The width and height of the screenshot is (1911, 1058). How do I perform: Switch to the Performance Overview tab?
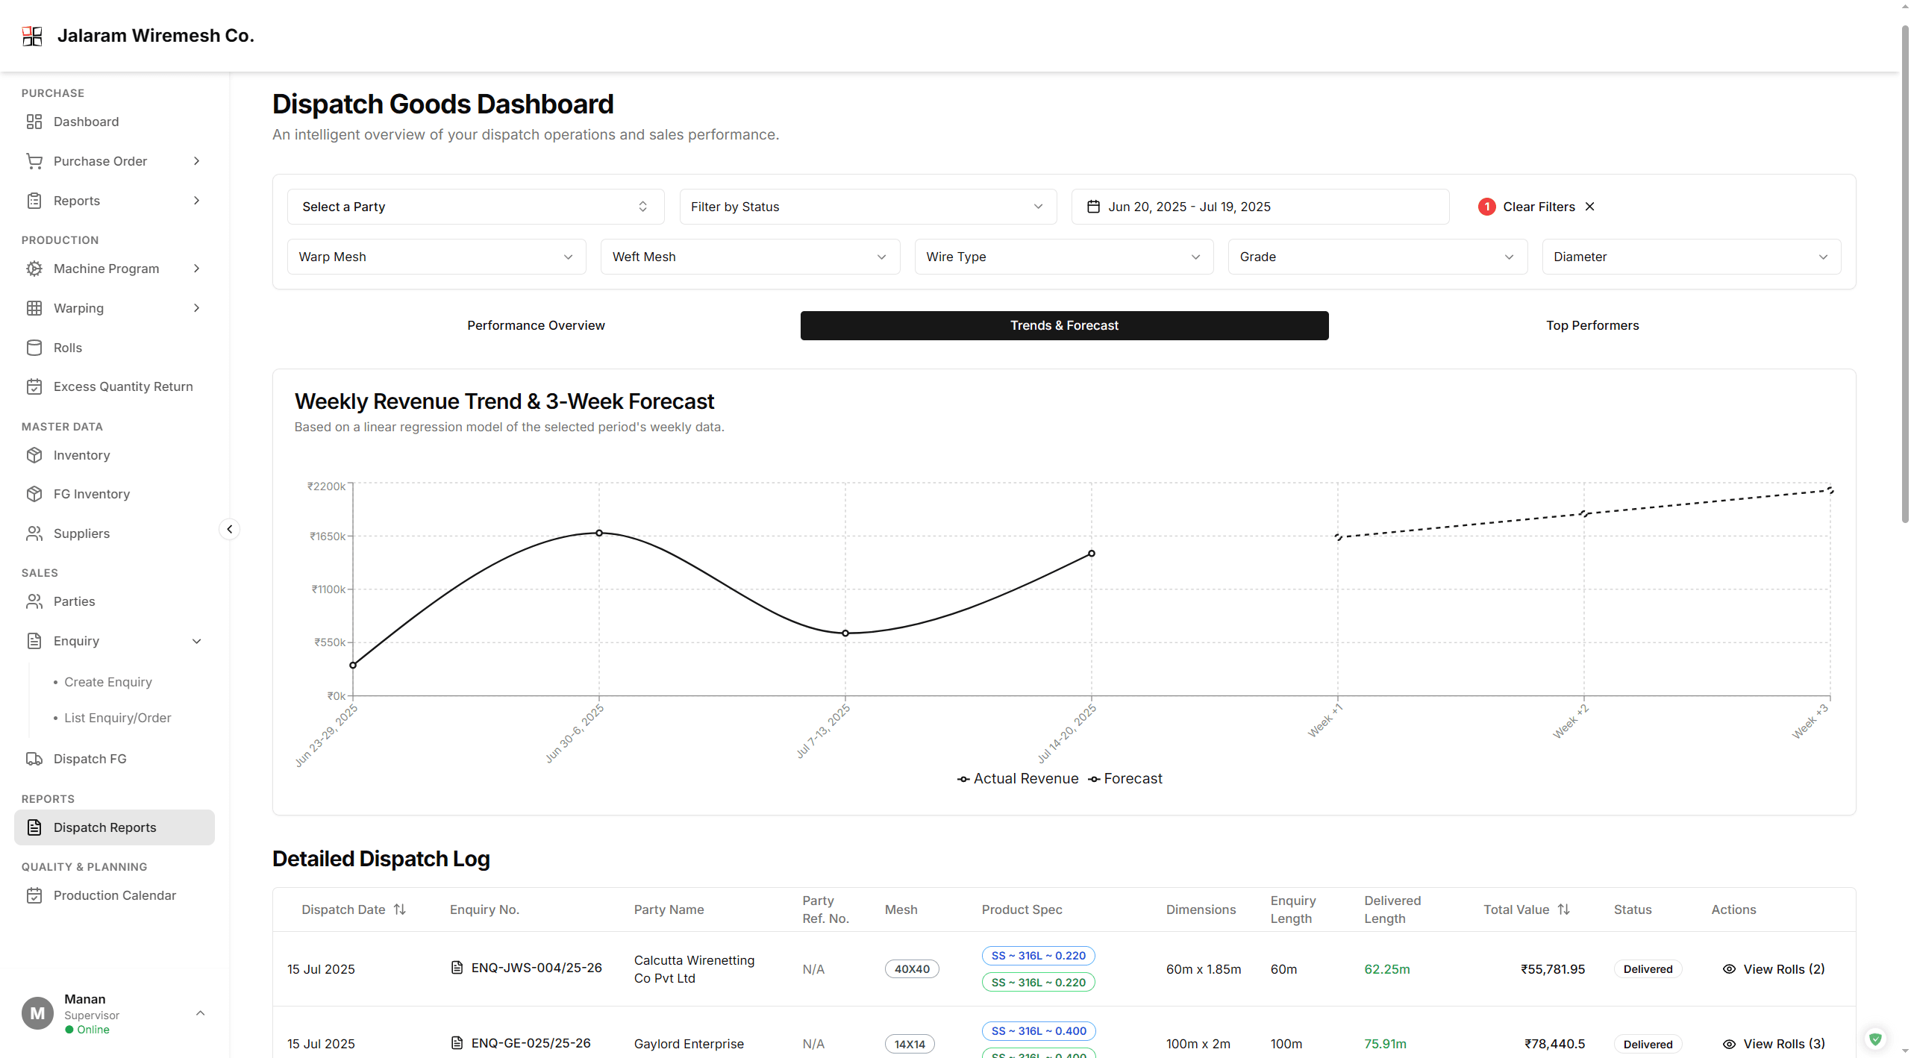[536, 325]
